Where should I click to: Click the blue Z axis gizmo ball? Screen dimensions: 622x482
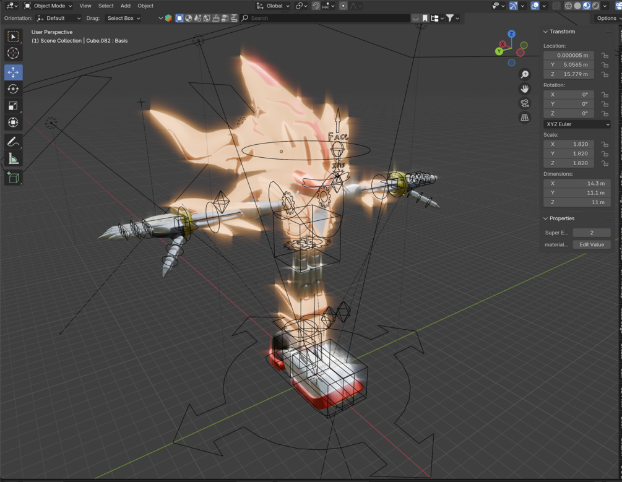(511, 34)
